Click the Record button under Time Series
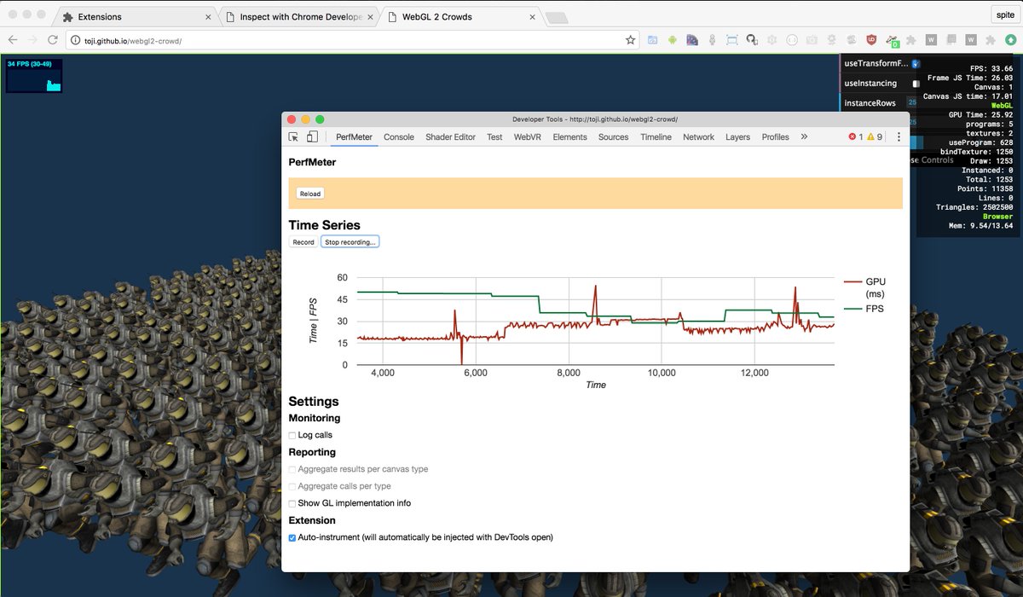1023x597 pixels. coord(303,242)
